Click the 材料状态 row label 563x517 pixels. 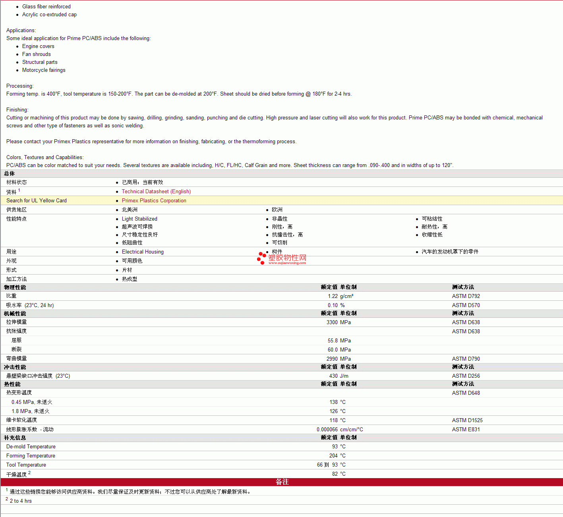tap(17, 182)
